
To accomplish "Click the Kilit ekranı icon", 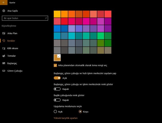I will pyautogui.click(x=4, y=48).
